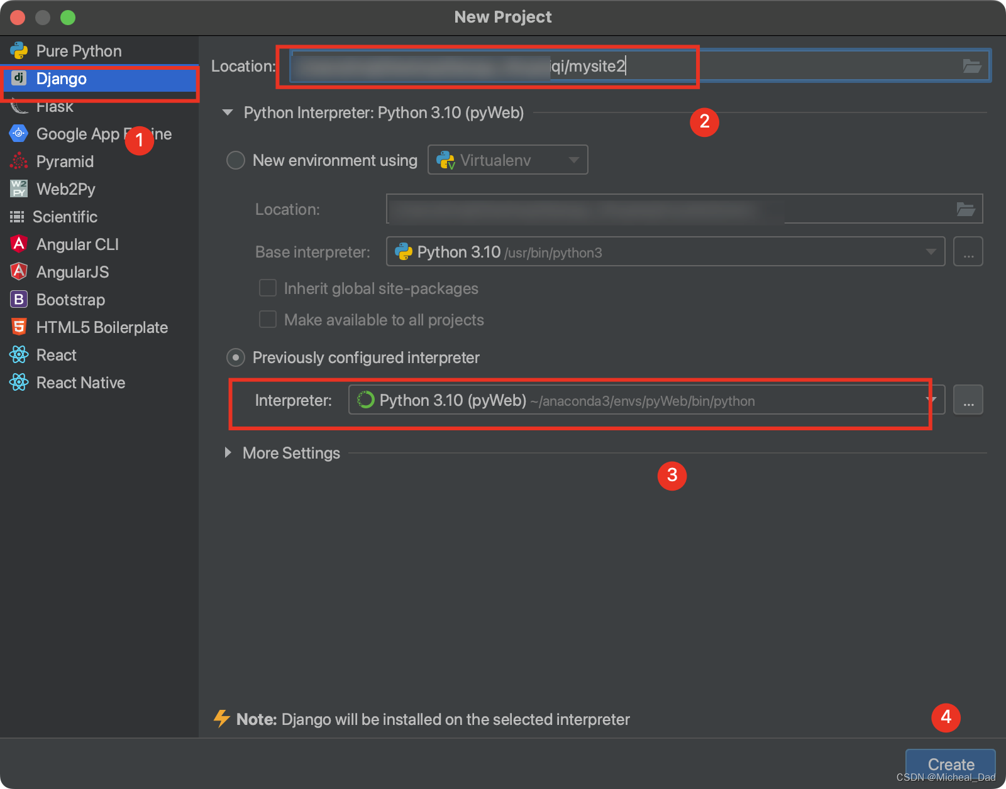
Task: Click the Angular CLI label
Action: [x=77, y=244]
